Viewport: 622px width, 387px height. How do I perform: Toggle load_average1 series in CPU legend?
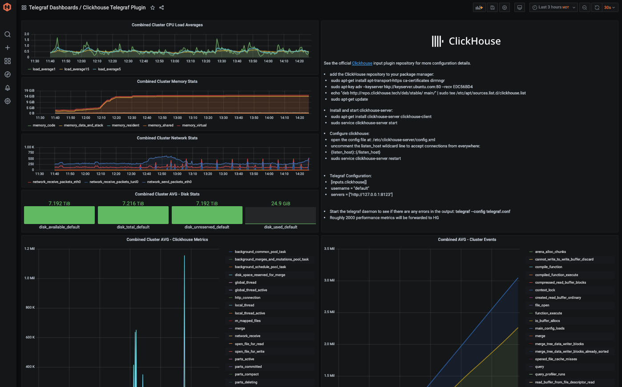click(x=44, y=69)
